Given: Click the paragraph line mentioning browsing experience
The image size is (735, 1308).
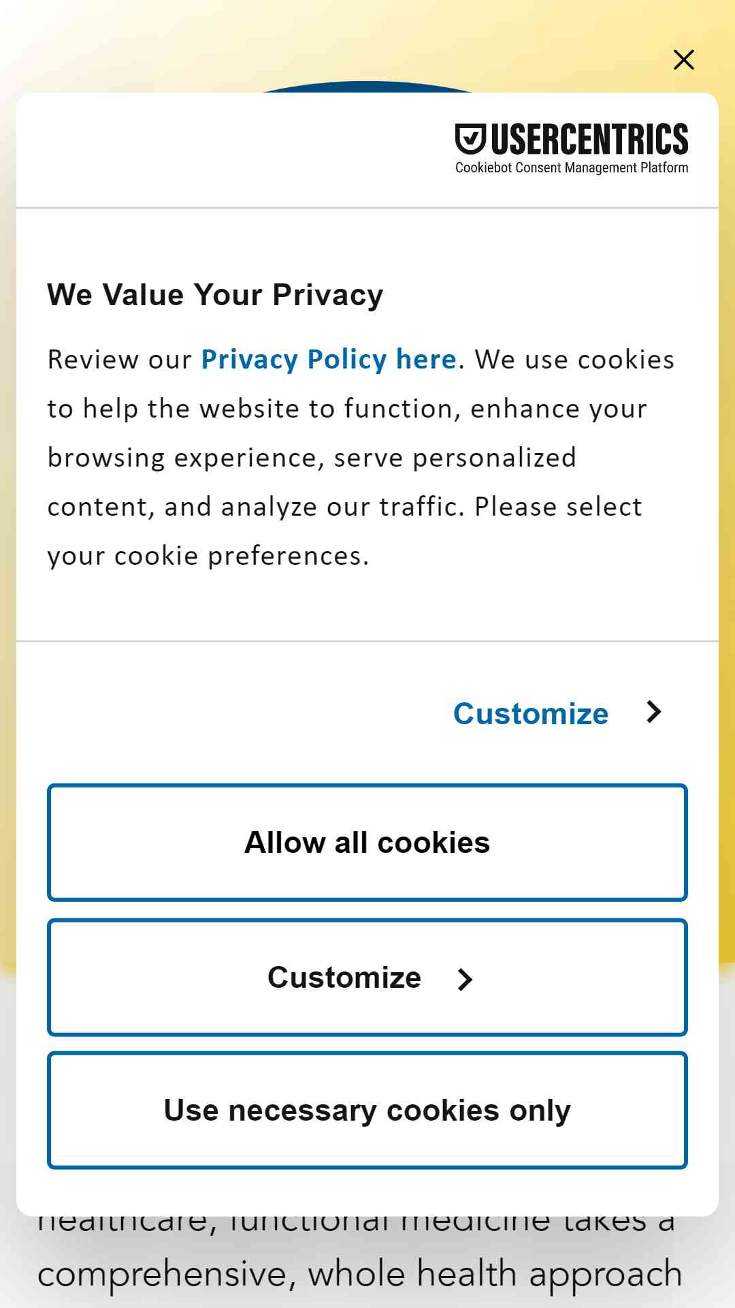Looking at the screenshot, I should [x=312, y=458].
